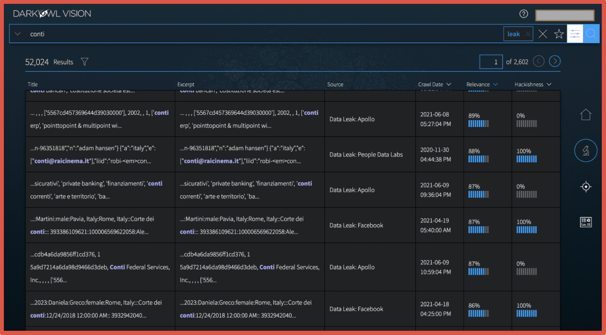Click the 2021-06-09 10:59:04 PM crawl date
This screenshot has width=606, height=335.
click(435, 267)
